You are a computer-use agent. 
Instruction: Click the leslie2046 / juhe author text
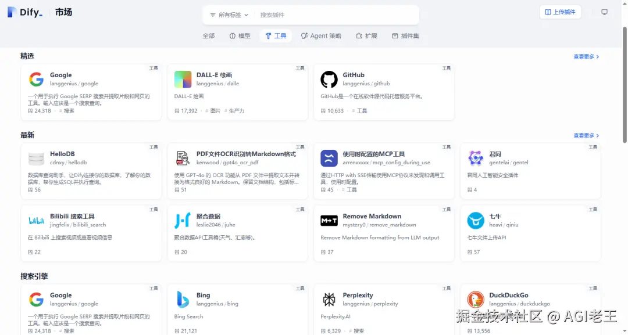(x=216, y=225)
